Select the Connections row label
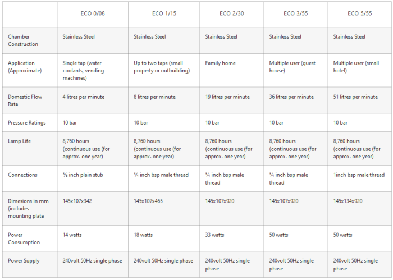The width and height of the screenshot is (393, 280). 22,175
